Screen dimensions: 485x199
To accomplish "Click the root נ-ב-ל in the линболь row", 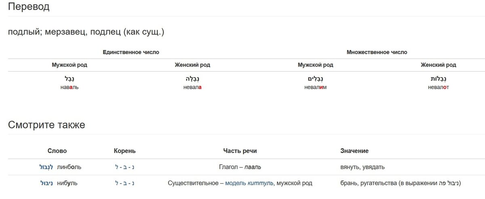I will (125, 167).
